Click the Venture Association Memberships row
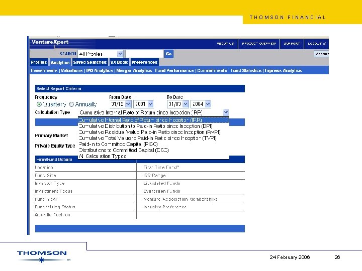 191,199
